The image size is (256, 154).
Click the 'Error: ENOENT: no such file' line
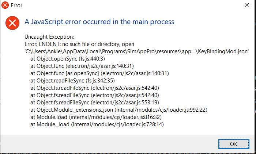79,44
